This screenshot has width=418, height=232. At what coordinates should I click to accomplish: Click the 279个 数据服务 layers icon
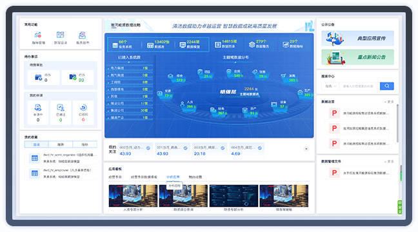point(252,44)
